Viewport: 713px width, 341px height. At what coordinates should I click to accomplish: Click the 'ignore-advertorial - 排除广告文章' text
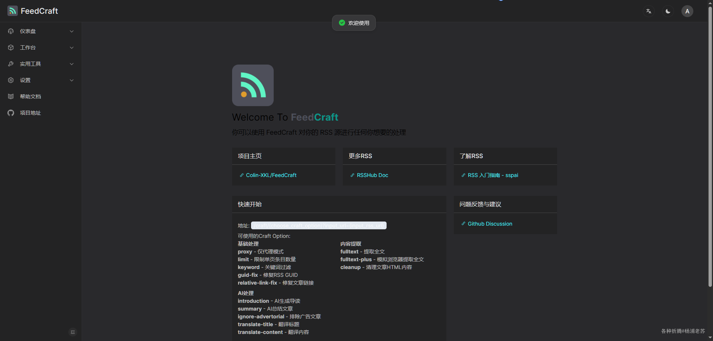coord(279,317)
